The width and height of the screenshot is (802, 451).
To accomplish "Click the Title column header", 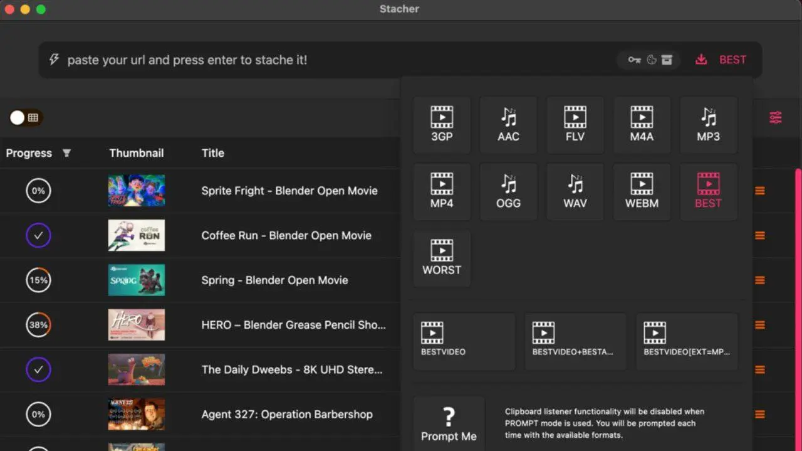I will pos(213,153).
